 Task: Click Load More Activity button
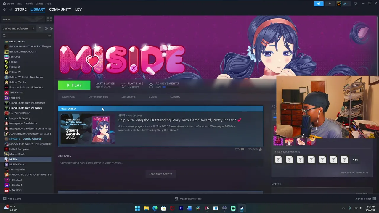tap(160, 174)
